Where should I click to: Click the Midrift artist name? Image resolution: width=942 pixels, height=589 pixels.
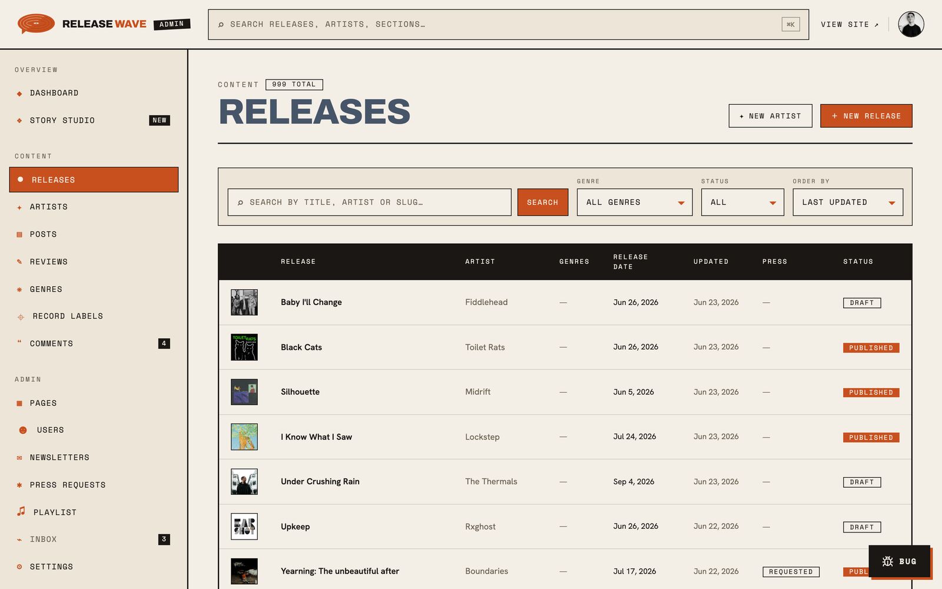[477, 392]
